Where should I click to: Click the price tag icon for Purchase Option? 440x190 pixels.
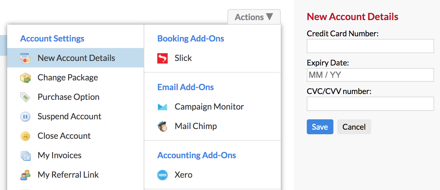pos(25,97)
